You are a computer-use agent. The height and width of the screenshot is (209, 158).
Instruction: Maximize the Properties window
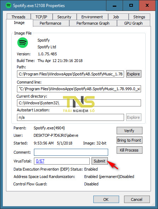coord(131,6)
